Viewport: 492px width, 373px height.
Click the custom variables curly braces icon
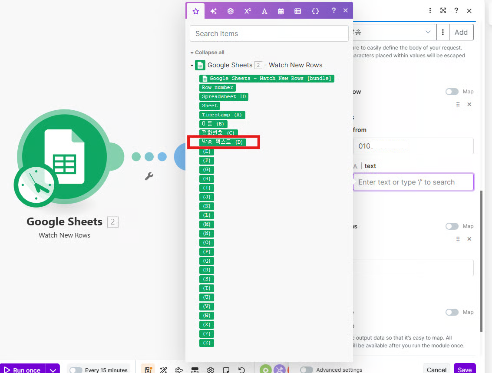tap(315, 11)
